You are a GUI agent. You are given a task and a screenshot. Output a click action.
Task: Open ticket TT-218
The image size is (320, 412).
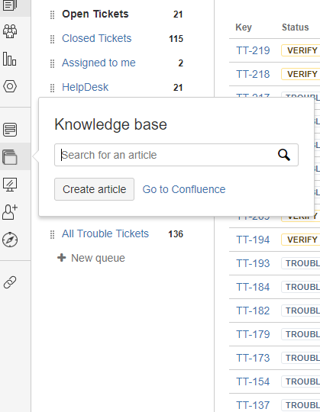253,74
